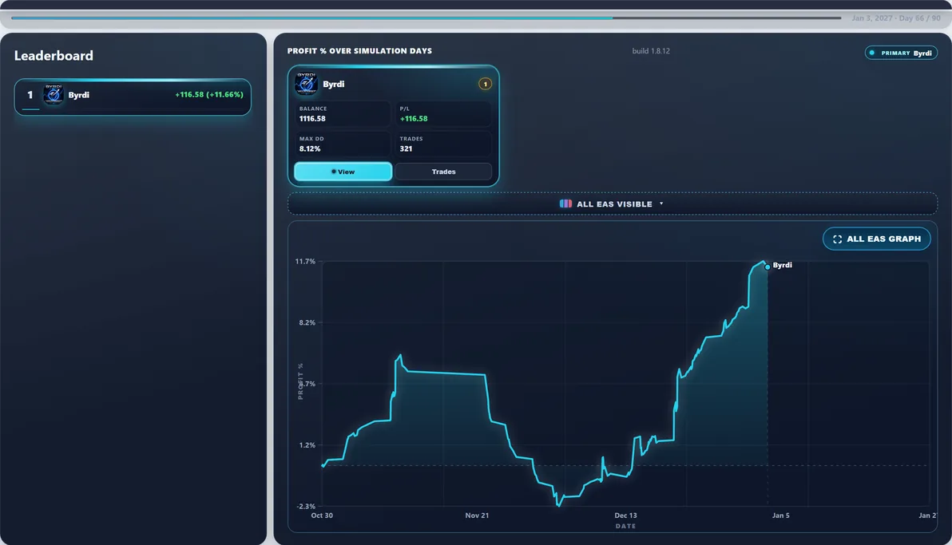Screen dimensions: 952x545
Task: Click the View button on Byrdi card
Action: [x=343, y=172]
